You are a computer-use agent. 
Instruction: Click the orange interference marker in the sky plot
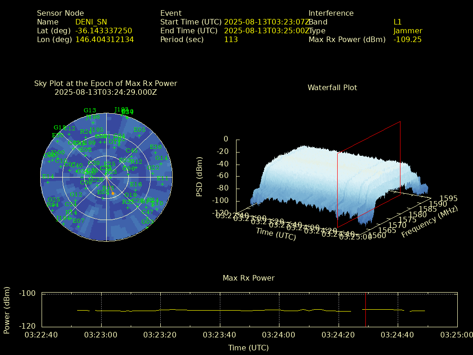coord(113,193)
